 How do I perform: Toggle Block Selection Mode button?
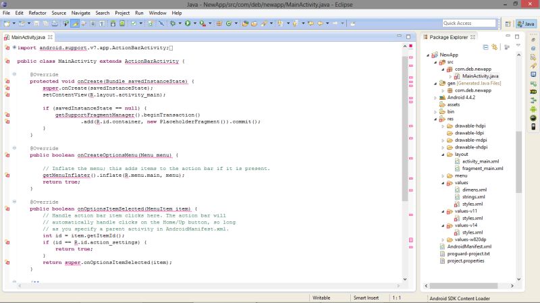(93, 24)
